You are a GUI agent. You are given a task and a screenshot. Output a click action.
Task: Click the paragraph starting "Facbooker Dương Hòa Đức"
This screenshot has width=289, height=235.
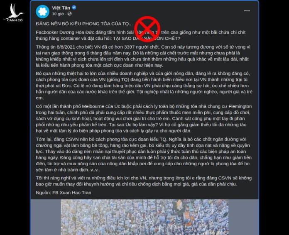point(141,35)
